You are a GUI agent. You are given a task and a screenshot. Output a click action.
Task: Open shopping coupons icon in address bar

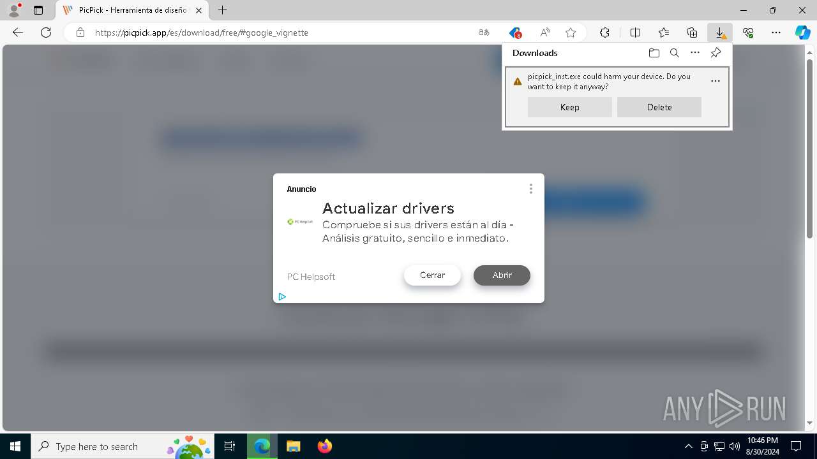click(x=515, y=33)
